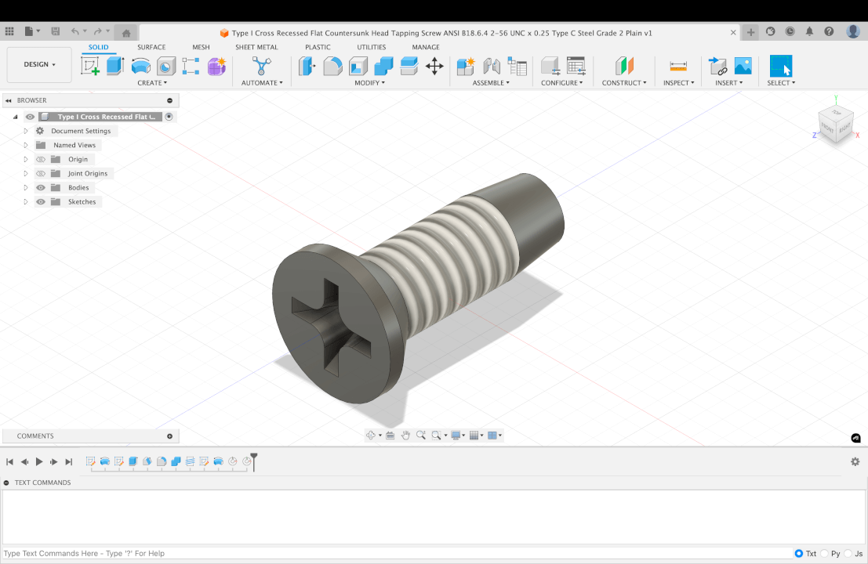
Task: Open the Press Pull tool under Modify
Action: click(x=307, y=66)
